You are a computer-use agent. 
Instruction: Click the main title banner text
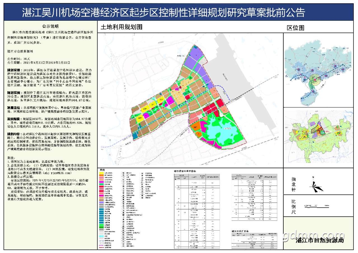pyautogui.click(x=163, y=12)
